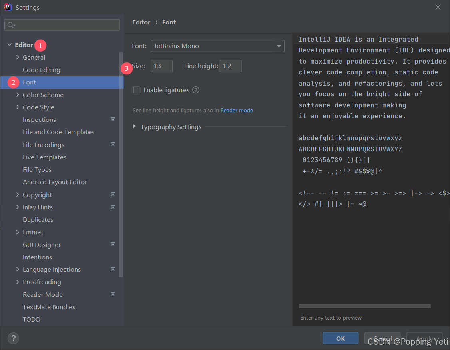
Task: Click the IntelliJ IDEA logo in title bar
Action: [8, 7]
